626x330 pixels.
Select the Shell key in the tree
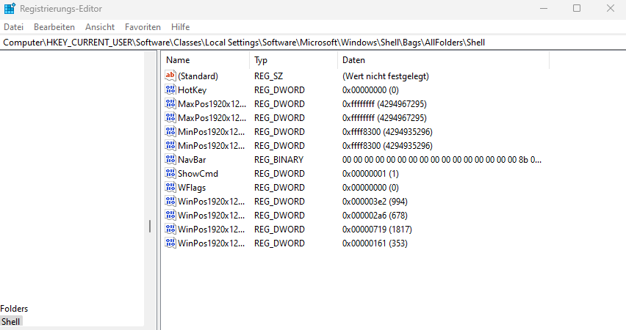click(x=10, y=322)
